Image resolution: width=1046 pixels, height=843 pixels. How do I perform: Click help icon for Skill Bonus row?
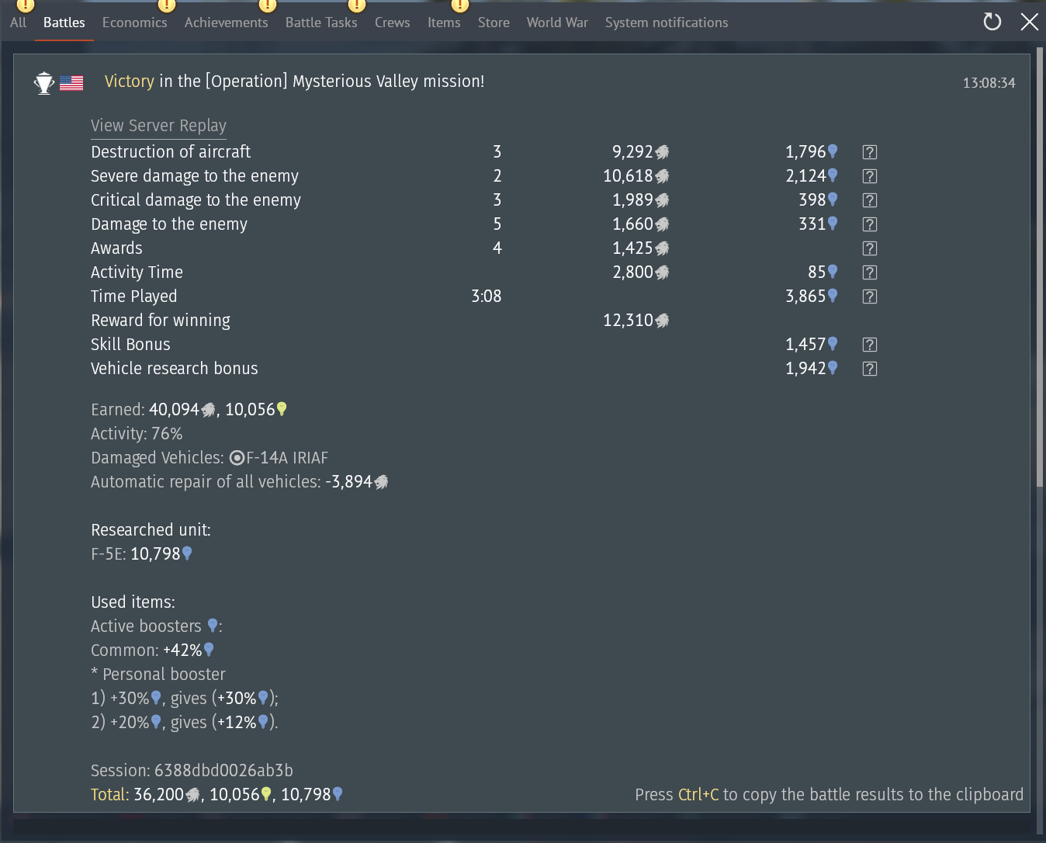tap(869, 345)
